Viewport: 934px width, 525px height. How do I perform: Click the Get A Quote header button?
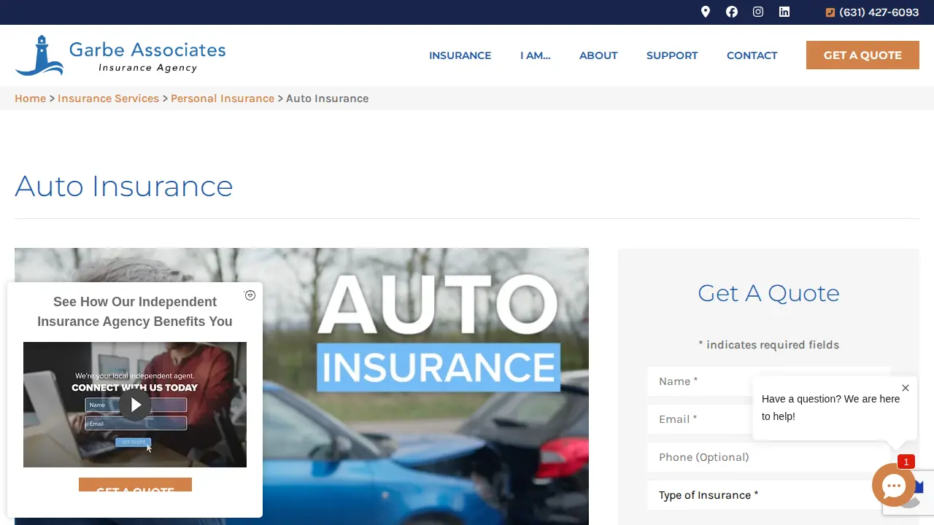(862, 55)
